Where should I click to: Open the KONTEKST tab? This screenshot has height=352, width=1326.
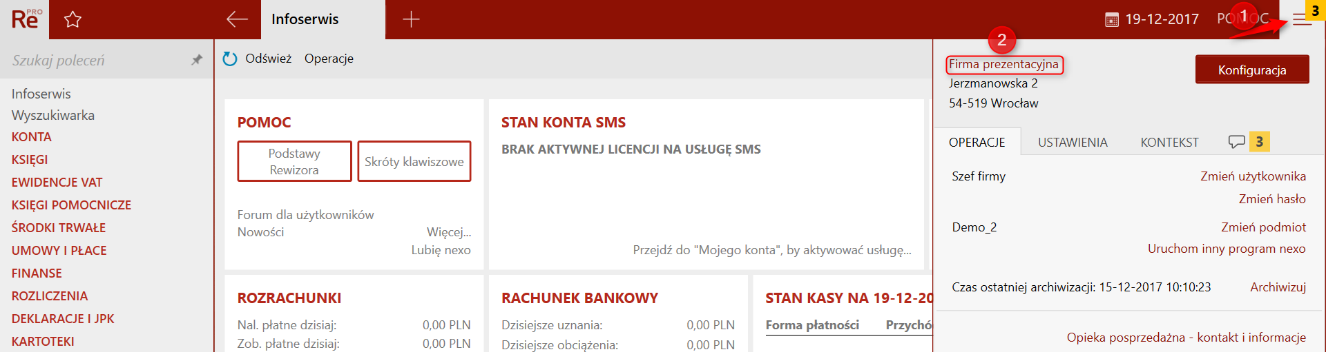click(x=1169, y=143)
